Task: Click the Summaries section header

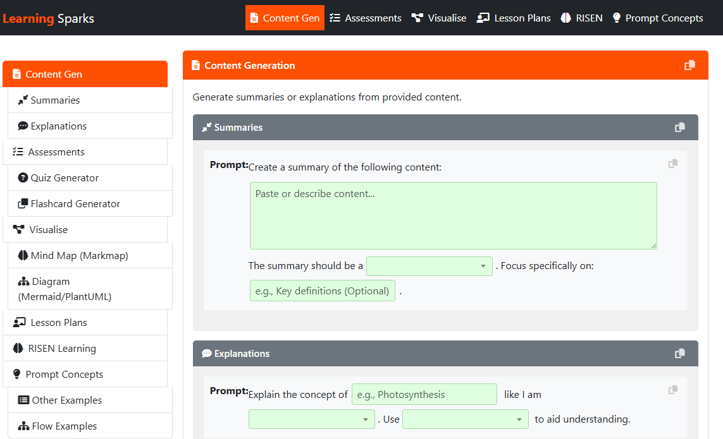Action: (445, 127)
